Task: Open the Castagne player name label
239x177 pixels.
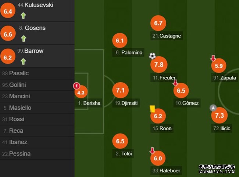Action: (x=167, y=36)
